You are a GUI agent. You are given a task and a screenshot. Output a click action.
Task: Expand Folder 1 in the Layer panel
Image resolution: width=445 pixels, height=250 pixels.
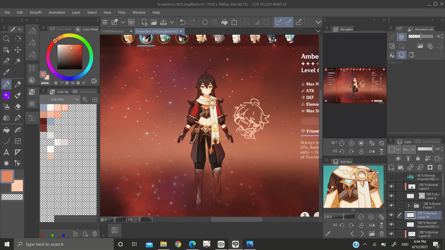[x=408, y=205]
